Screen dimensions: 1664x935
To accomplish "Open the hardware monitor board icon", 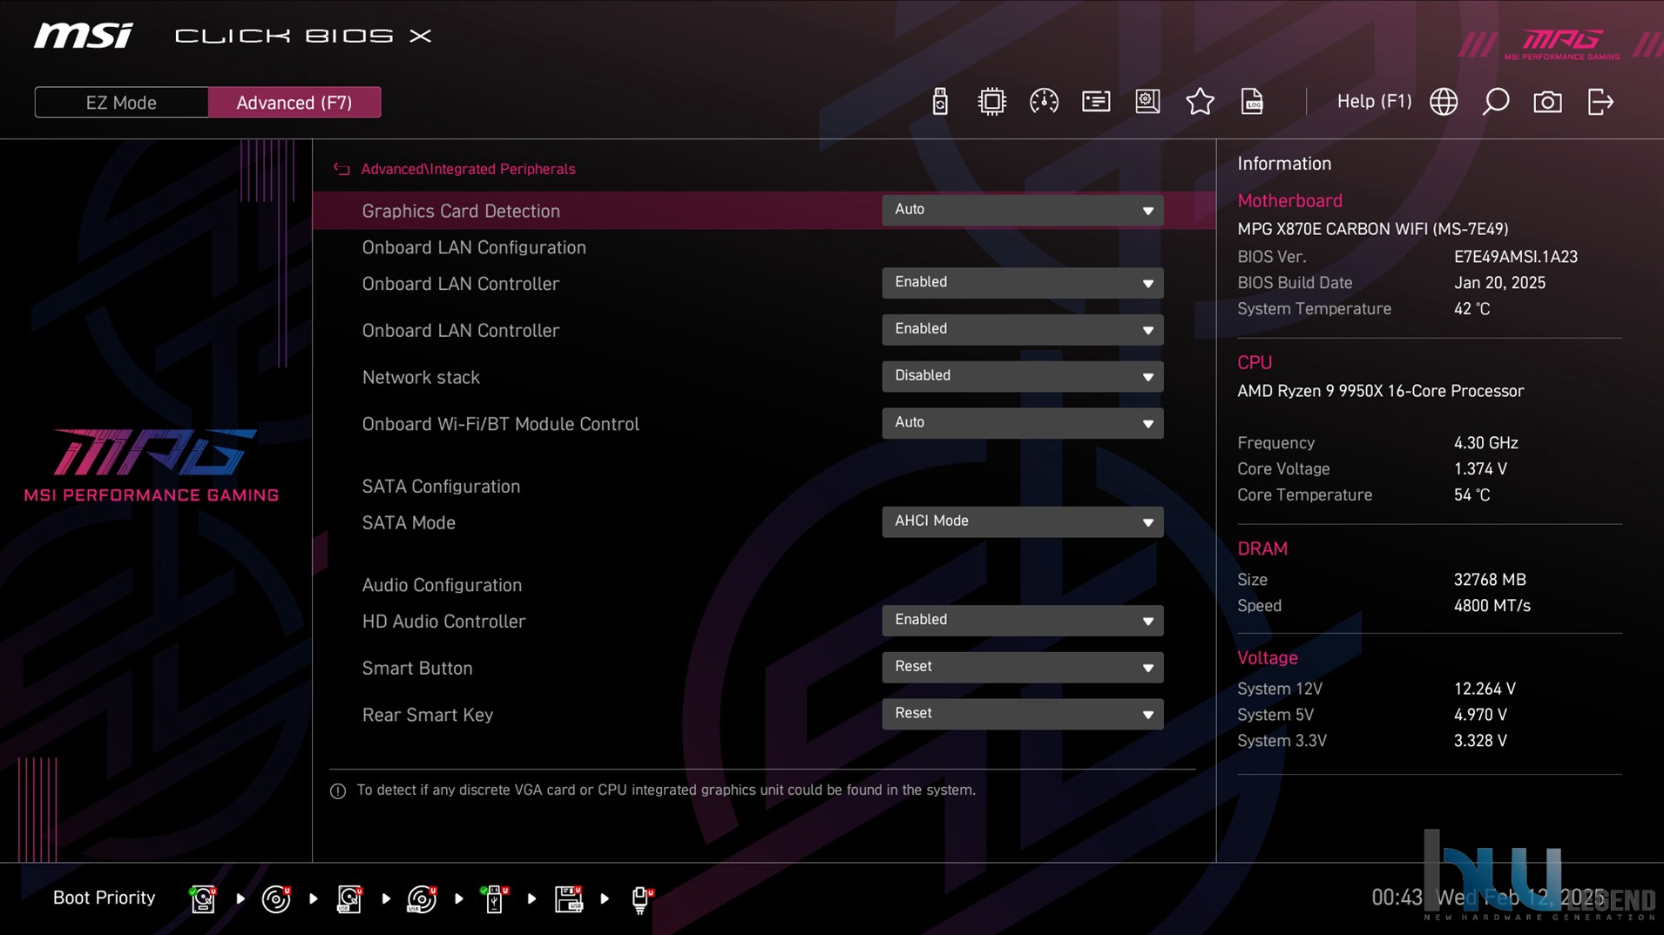I will pos(1147,102).
